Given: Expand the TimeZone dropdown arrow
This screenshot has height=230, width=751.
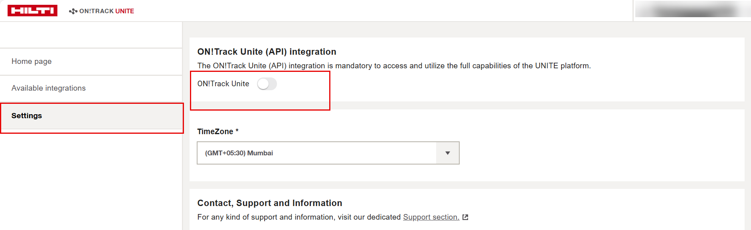Looking at the screenshot, I should pyautogui.click(x=447, y=153).
